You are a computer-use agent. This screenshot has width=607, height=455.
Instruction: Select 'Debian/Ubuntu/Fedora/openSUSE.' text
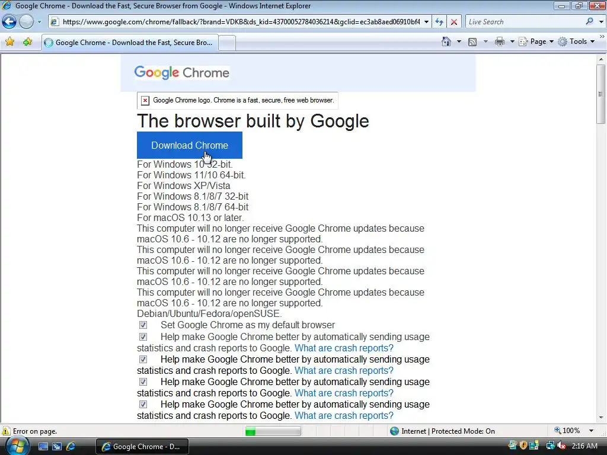[x=209, y=313]
